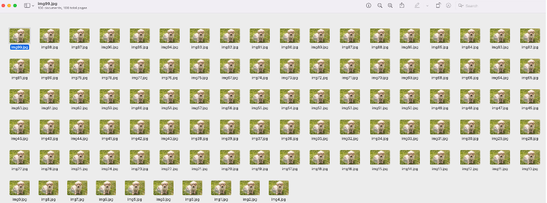Select the img77.jpg thumbnail

[x=139, y=66]
